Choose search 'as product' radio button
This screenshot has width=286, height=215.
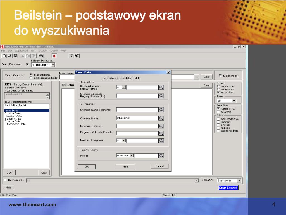(x=218, y=92)
